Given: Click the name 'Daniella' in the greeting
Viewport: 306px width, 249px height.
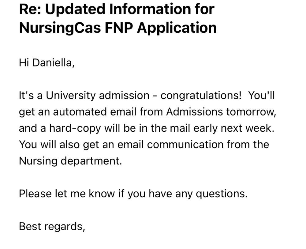Looking at the screenshot, I should click(52, 63).
